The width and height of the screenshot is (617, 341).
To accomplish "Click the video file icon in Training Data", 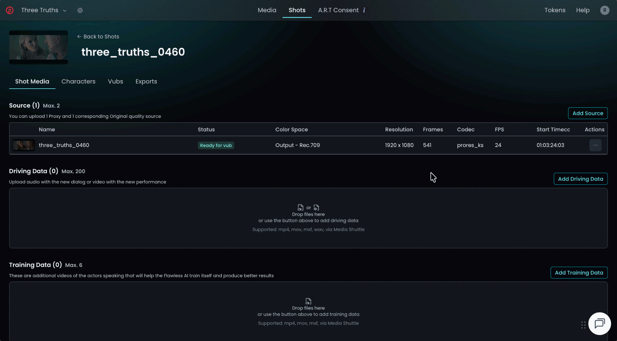I will coord(308,301).
